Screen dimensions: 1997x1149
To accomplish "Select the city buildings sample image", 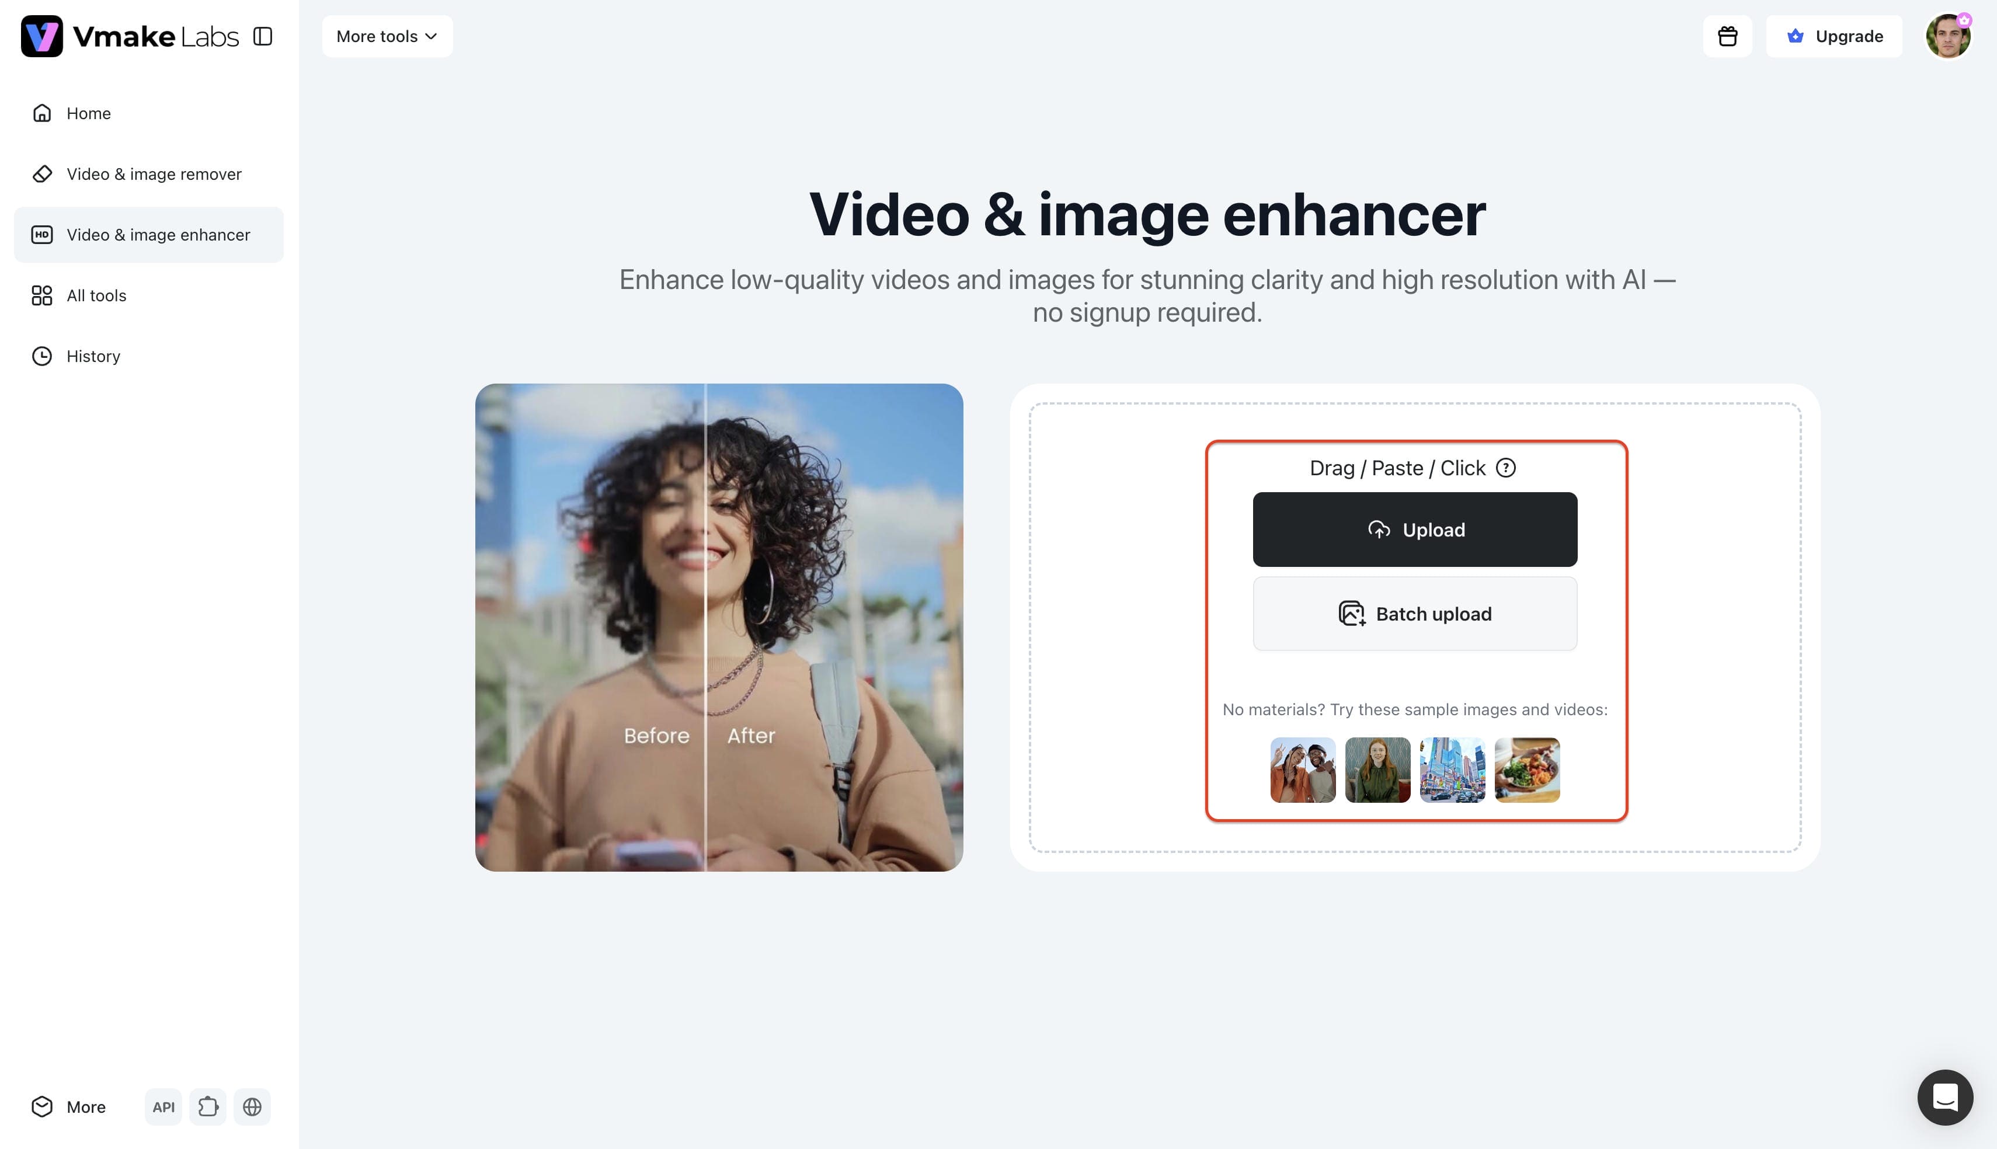I will (x=1453, y=770).
